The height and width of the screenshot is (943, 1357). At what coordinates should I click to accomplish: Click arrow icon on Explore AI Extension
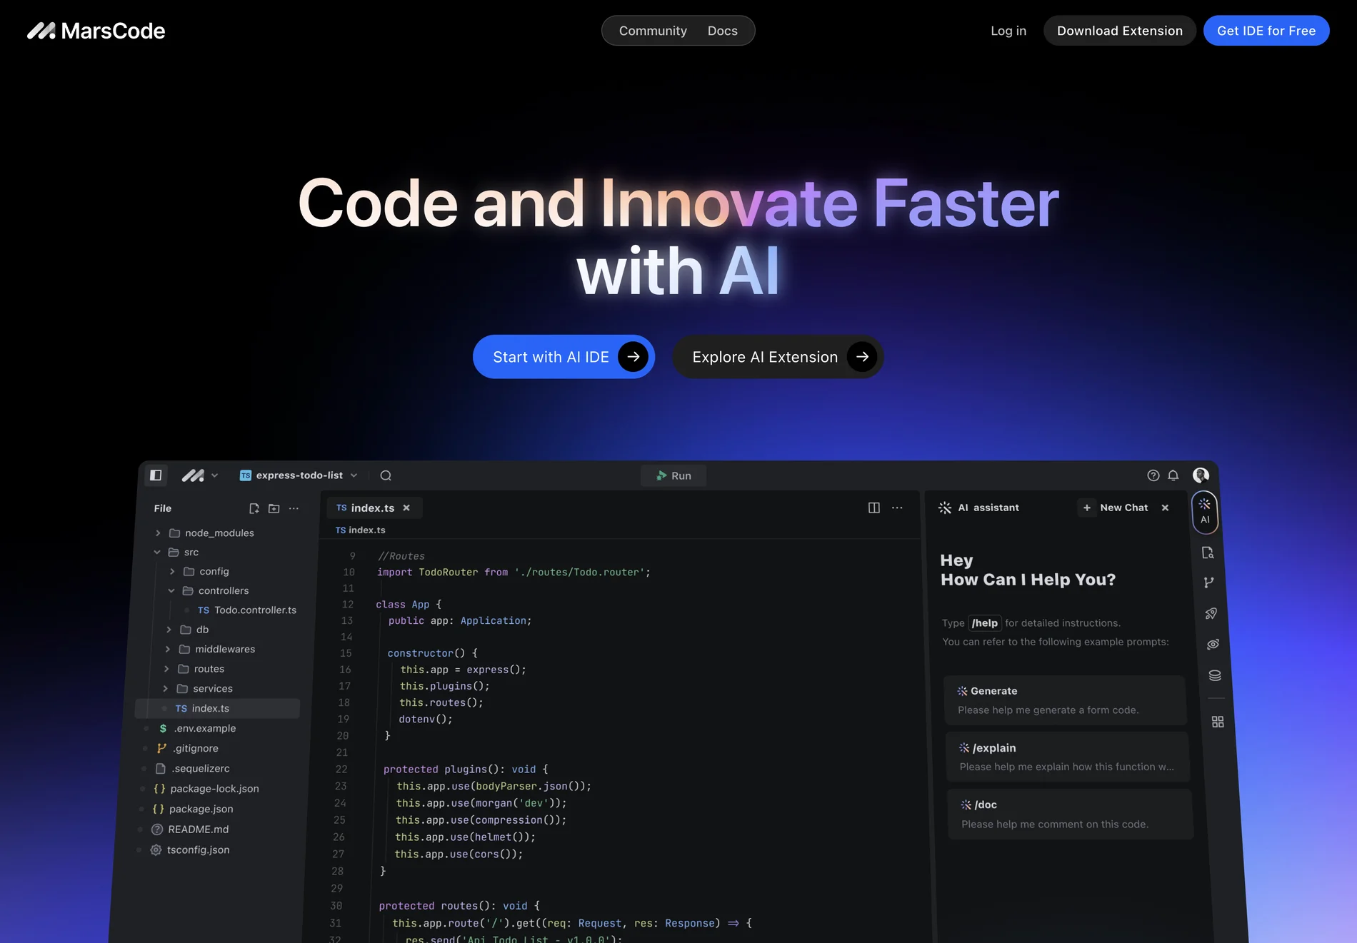coord(862,356)
